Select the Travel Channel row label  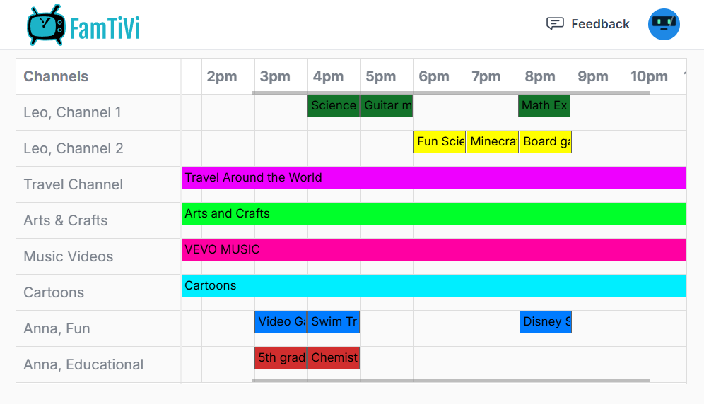pos(74,184)
